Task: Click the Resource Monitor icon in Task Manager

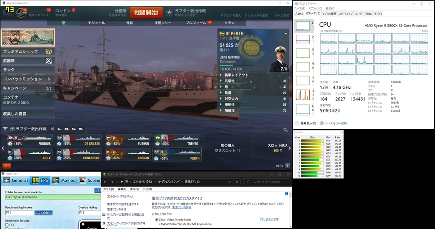Action: point(322,123)
